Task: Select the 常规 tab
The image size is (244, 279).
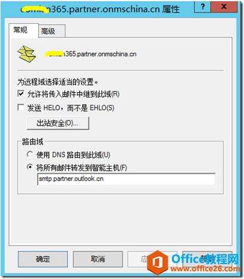Action: [23, 30]
